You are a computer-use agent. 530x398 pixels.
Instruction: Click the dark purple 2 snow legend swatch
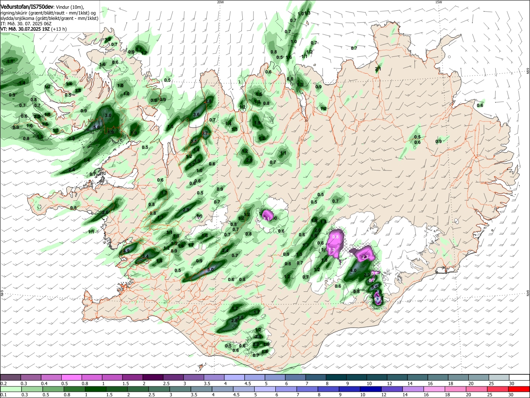(153, 378)
